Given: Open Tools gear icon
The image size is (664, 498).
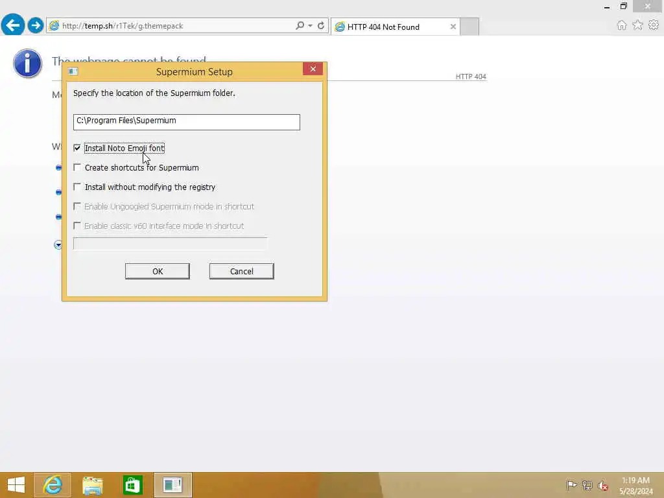Looking at the screenshot, I should (654, 25).
